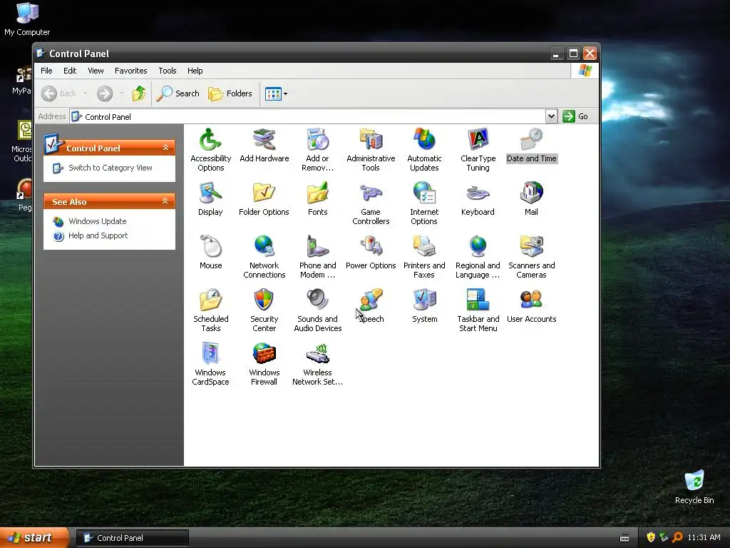730x548 pixels.
Task: Click the Windows flag logo throbber
Action: click(585, 71)
